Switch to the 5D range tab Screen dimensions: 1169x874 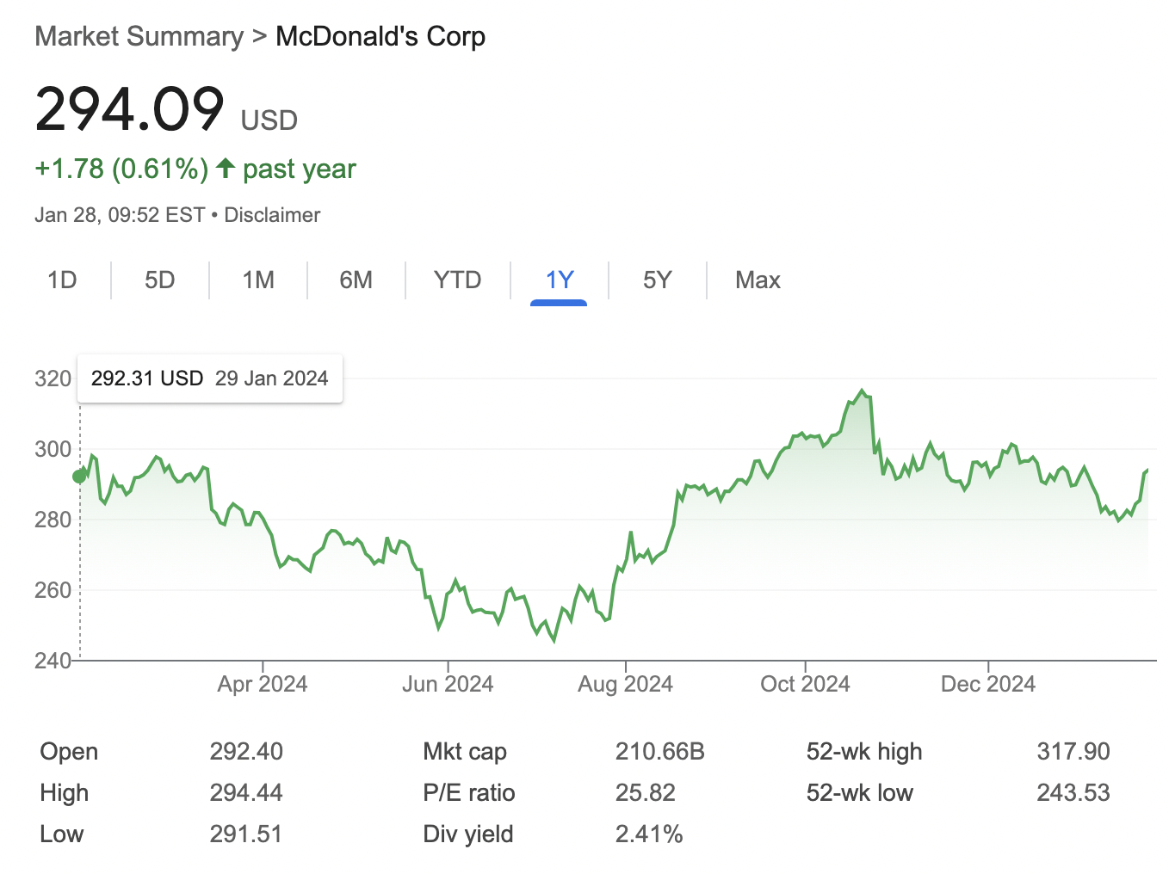[x=160, y=280]
